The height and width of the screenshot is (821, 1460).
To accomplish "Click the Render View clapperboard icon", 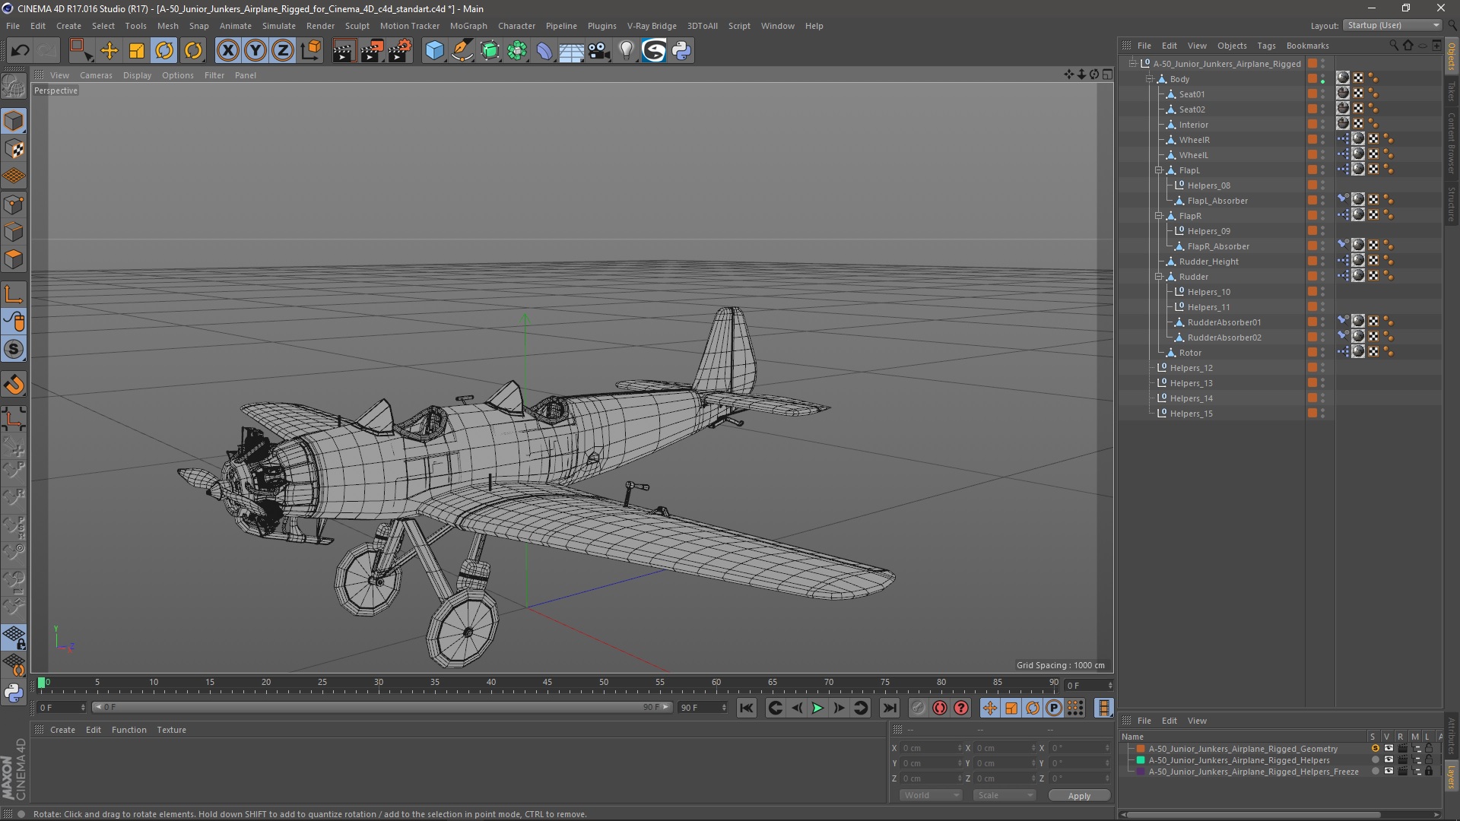I will (x=344, y=51).
